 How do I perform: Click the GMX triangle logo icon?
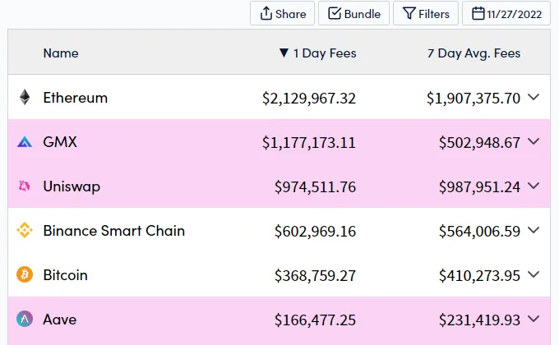click(x=25, y=142)
